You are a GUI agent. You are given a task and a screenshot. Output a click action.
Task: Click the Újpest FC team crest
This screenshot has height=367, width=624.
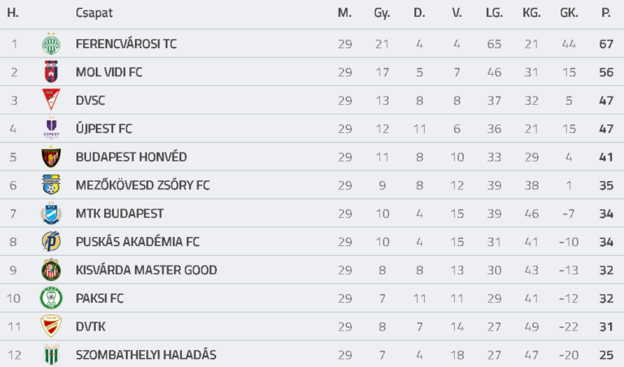click(x=51, y=128)
